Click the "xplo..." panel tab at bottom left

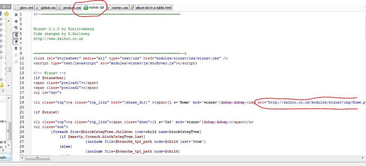(x=5, y=157)
